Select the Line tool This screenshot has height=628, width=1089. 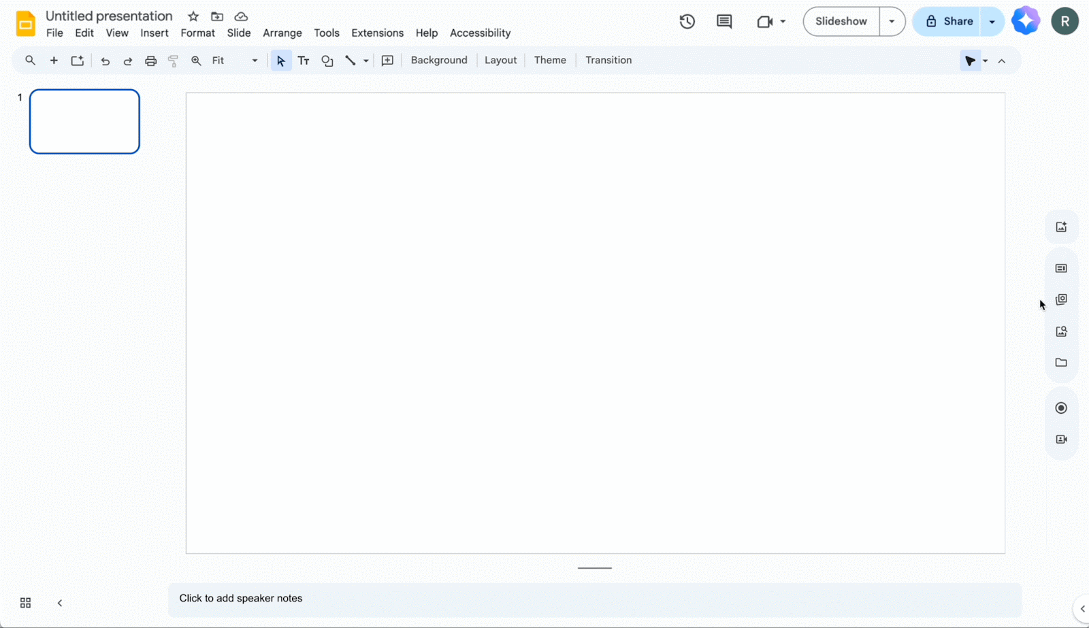point(349,60)
